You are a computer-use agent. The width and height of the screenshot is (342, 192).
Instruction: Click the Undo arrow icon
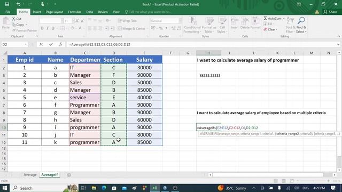pos(18,4)
